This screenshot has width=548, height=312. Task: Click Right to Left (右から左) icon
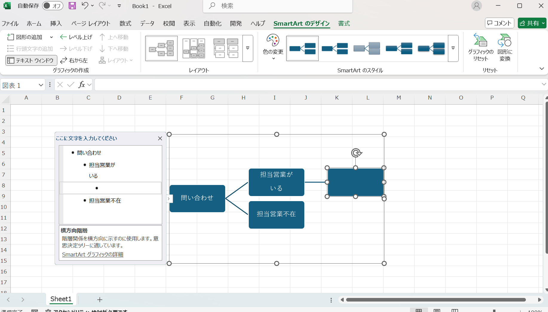63,60
